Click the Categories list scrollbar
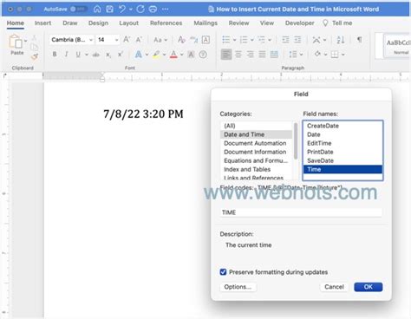411x319 pixels. point(296,141)
